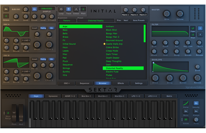Click the Master Volume knob
The height and width of the screenshot is (133, 206).
tap(180, 14)
